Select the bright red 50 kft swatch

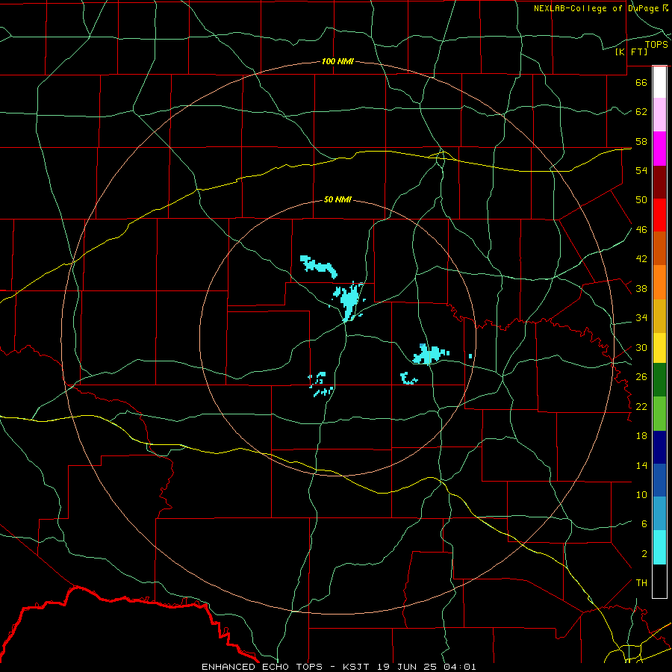click(659, 215)
